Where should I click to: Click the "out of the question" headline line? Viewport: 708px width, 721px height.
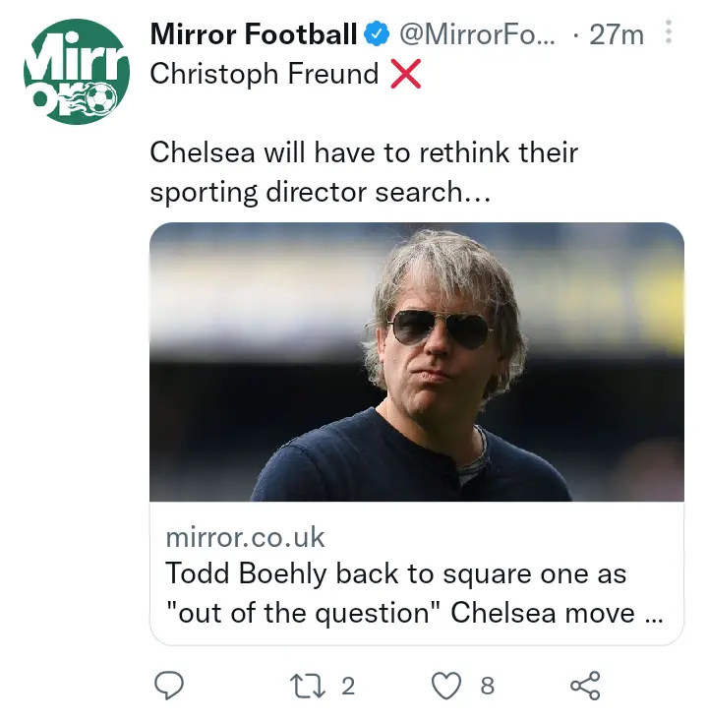click(414, 613)
